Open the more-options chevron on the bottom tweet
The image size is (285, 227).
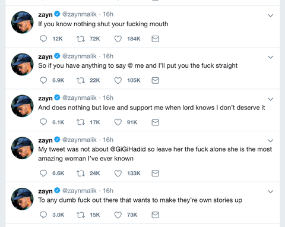point(270,192)
